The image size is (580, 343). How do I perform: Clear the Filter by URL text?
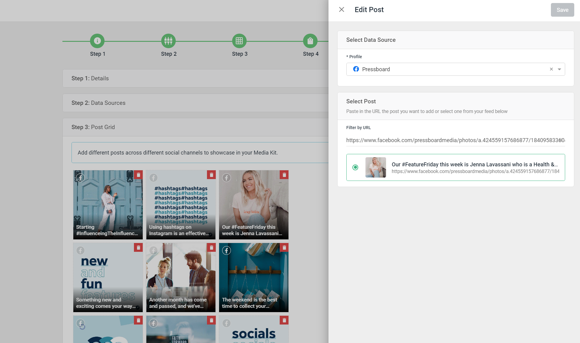point(561,140)
